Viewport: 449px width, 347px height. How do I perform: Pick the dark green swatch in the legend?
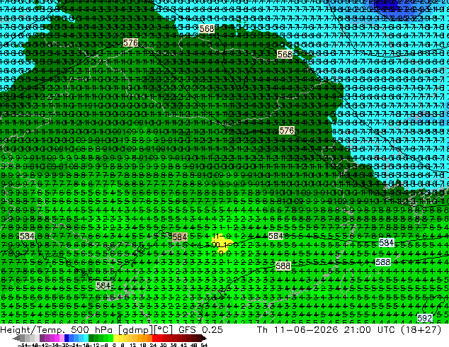pyautogui.click(x=91, y=338)
